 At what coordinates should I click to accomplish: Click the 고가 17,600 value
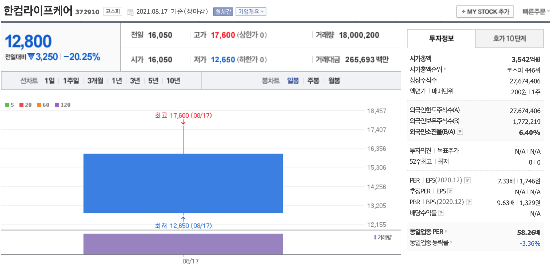click(x=223, y=35)
